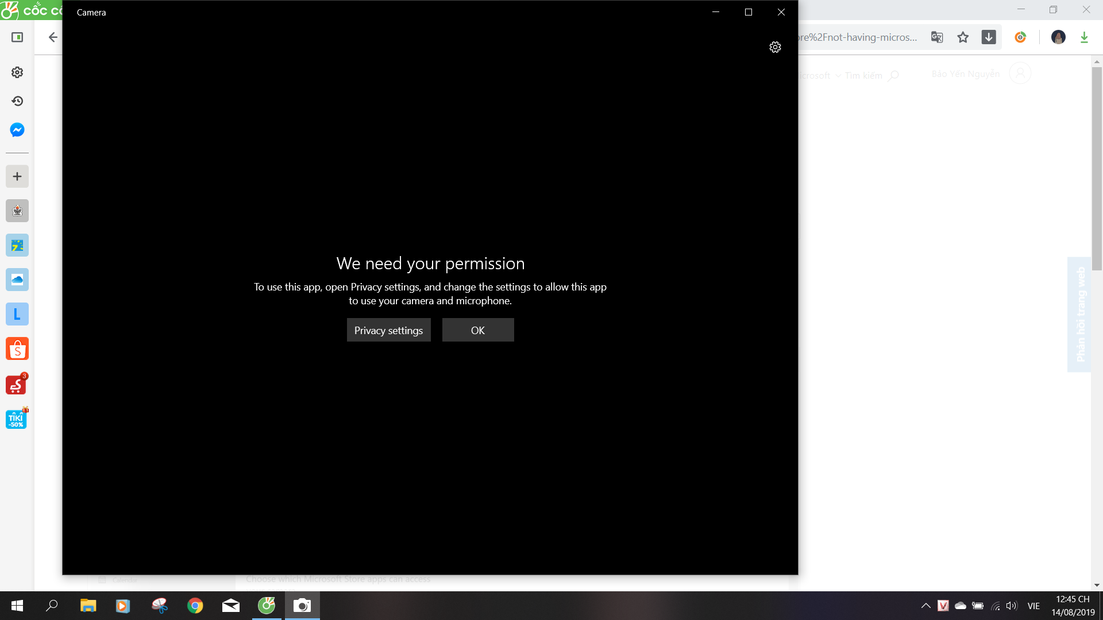
Task: Click the translate page icon
Action: (x=937, y=37)
